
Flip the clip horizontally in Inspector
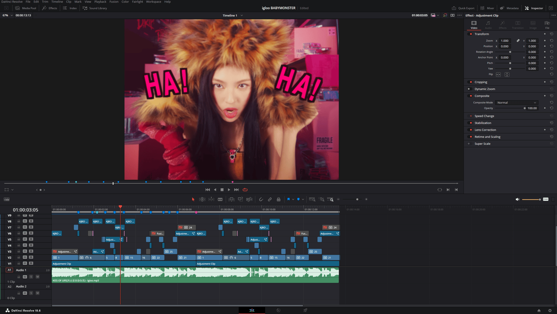(x=498, y=75)
